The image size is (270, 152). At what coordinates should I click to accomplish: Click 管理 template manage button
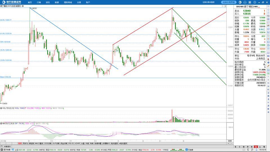coord(20,143)
